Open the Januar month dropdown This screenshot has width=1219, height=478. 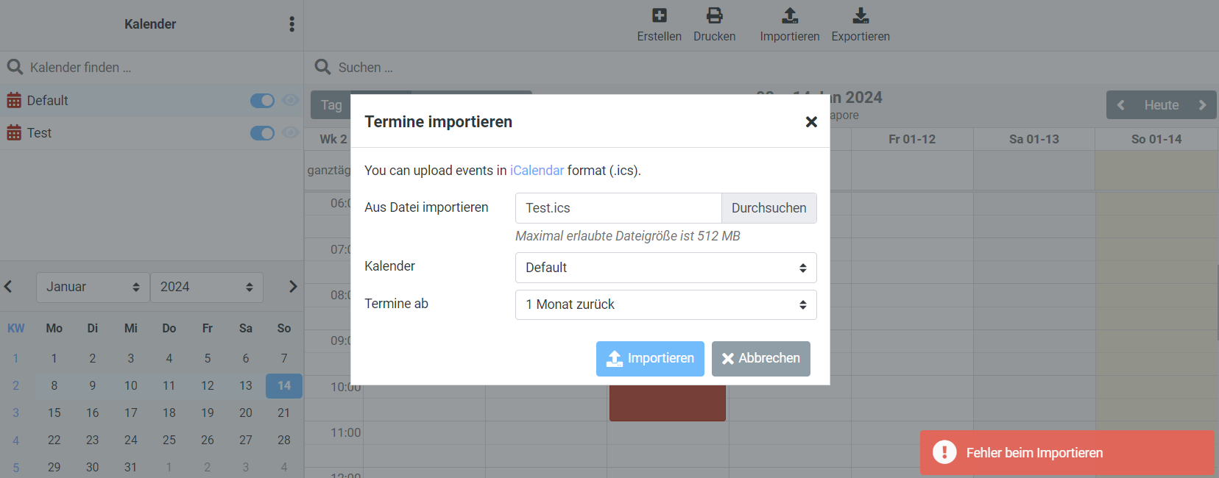click(x=93, y=287)
